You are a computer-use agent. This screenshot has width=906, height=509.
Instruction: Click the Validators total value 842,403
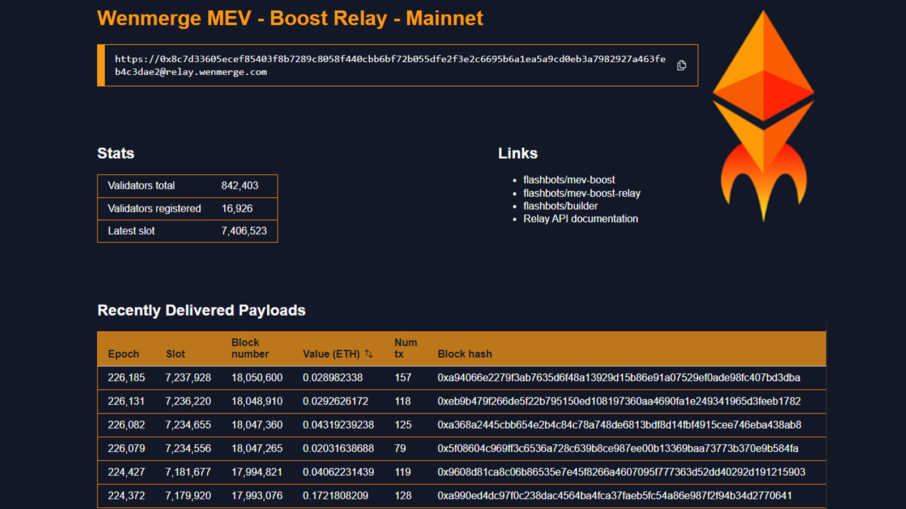(240, 186)
